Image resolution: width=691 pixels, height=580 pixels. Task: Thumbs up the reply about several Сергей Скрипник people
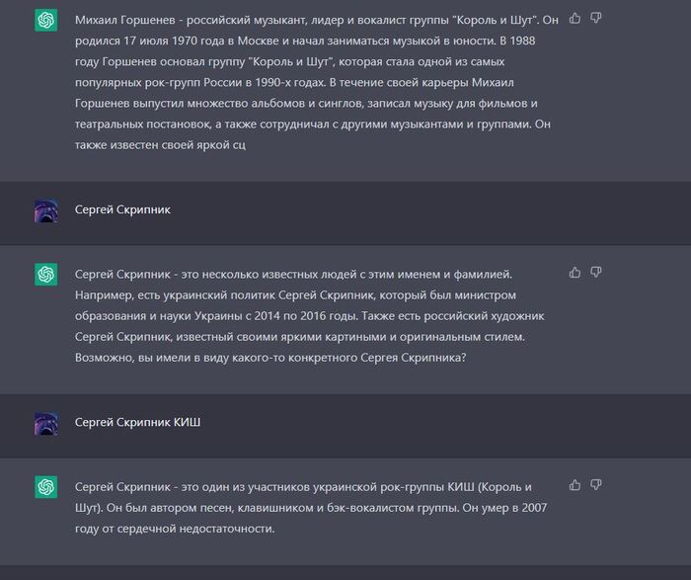point(576,272)
